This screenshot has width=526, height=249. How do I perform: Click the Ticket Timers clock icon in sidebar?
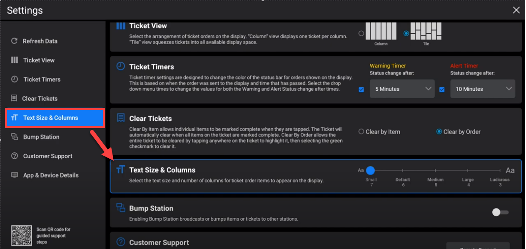click(14, 79)
